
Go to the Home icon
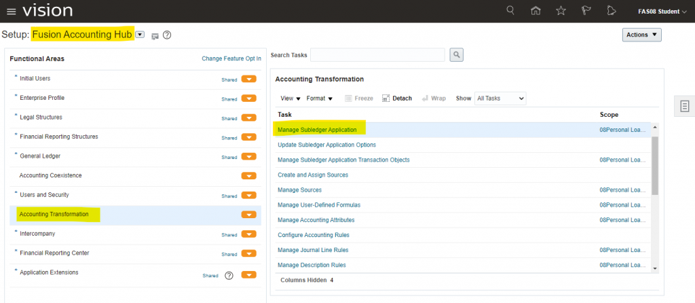click(536, 11)
